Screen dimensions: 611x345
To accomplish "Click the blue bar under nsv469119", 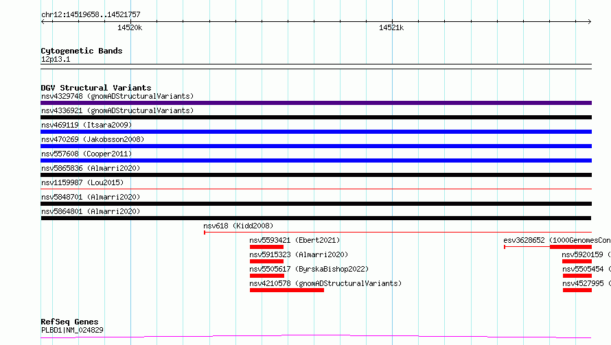I will [316, 132].
